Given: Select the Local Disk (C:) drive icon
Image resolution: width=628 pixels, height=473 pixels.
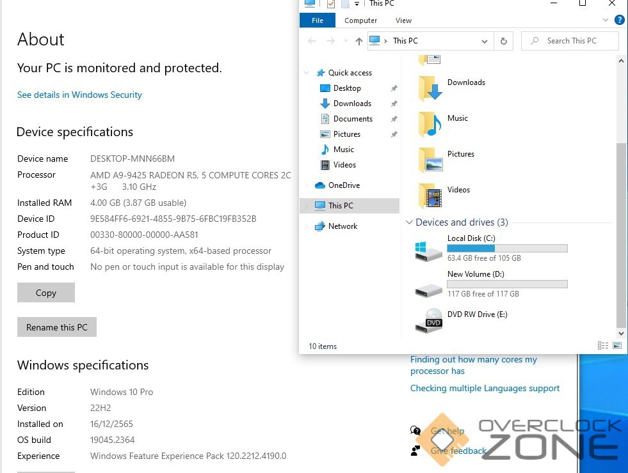Looking at the screenshot, I should click(x=428, y=251).
